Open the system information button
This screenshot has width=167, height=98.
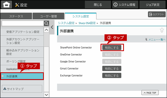125,5
